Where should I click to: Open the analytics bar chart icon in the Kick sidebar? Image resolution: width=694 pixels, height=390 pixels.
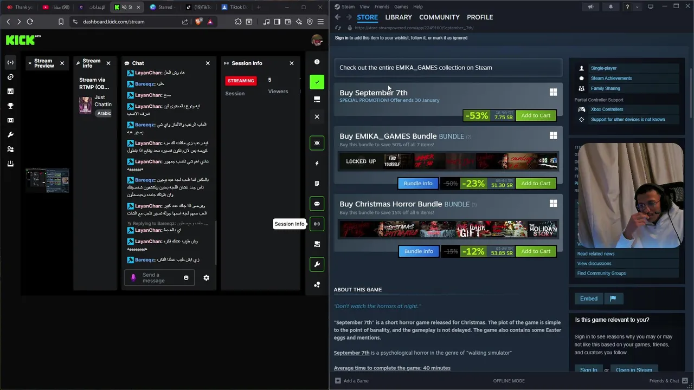[10, 92]
